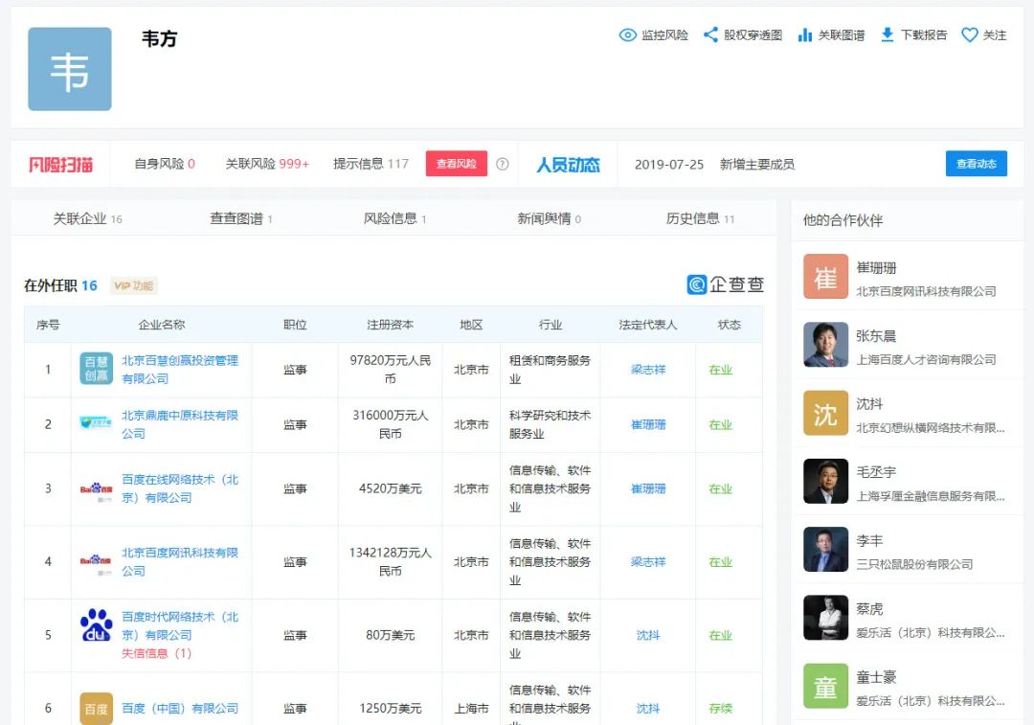Click legal representative 梁志祥 in row 1
This screenshot has height=725, width=1034.
click(x=647, y=370)
